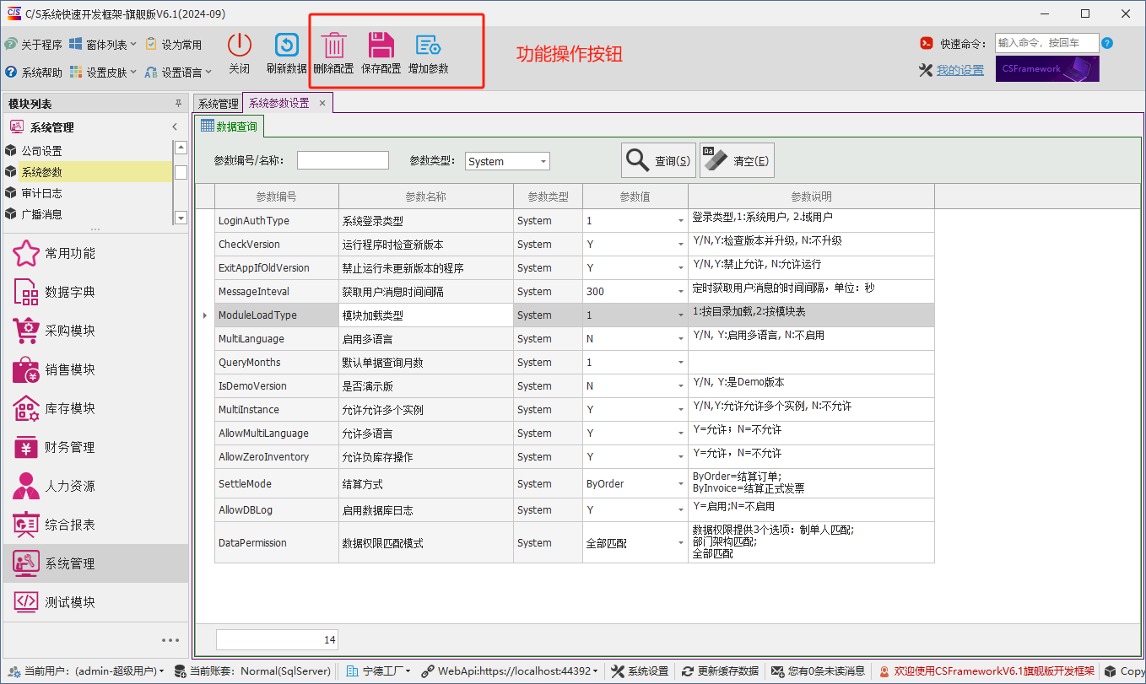Viewport: 1146px width, 684px height.
Task: Click module list scrollbar up arrow
Action: (181, 147)
